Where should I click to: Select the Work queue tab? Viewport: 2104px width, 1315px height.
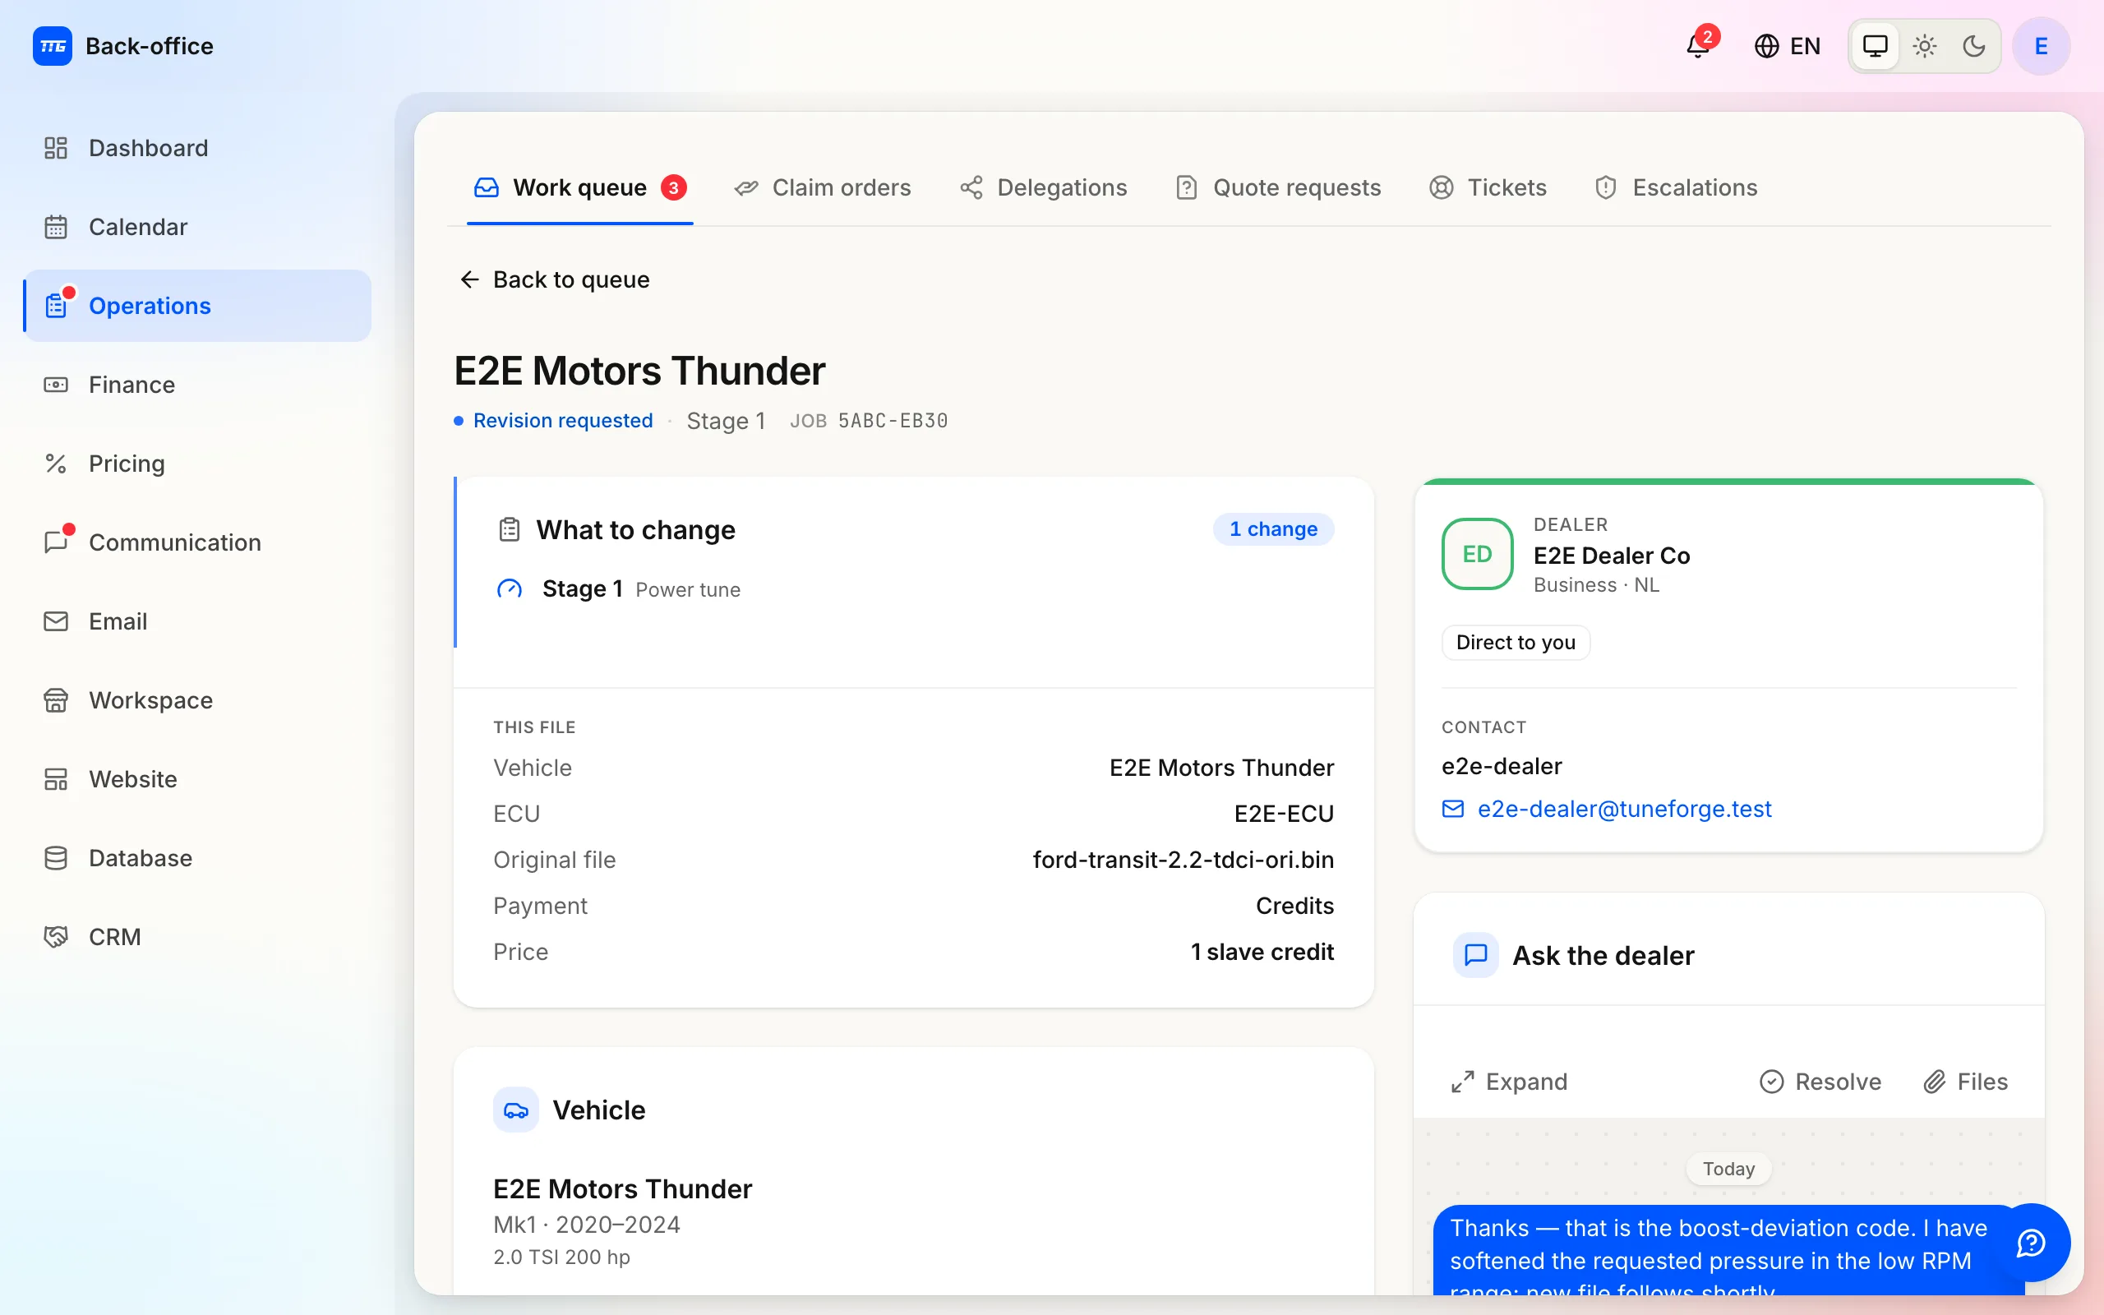[x=580, y=188]
